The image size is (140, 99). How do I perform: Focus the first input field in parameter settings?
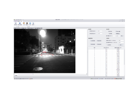[100, 31]
